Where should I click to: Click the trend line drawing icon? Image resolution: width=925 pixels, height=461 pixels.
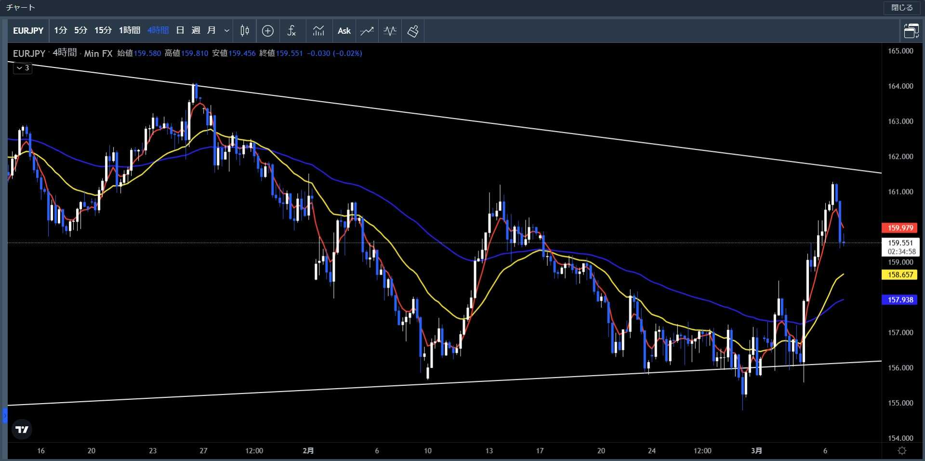tap(367, 31)
